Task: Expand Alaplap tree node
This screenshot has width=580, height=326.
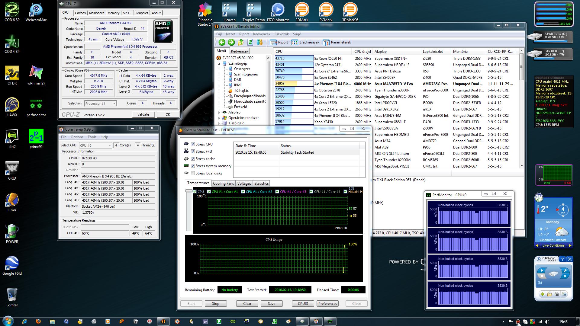Action: tap(220, 113)
